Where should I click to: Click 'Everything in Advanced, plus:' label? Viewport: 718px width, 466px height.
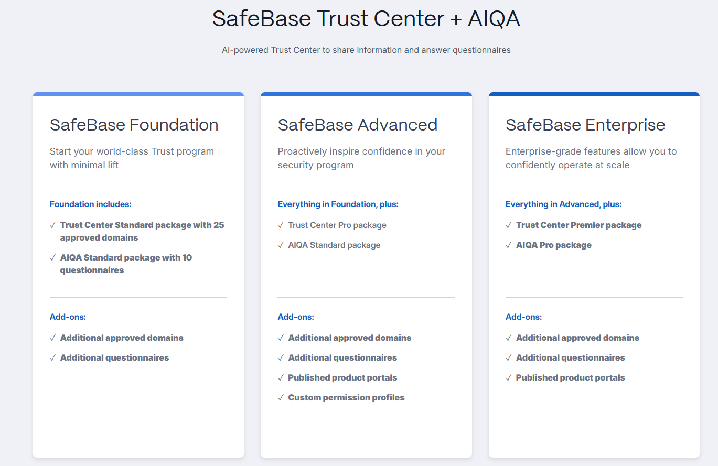(x=563, y=204)
